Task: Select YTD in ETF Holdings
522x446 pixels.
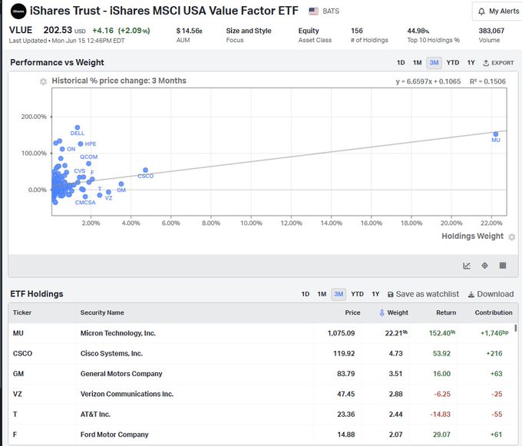Action: (357, 294)
